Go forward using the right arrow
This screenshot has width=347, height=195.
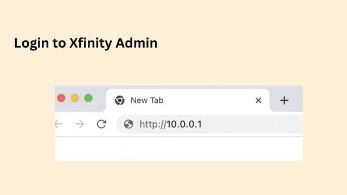(x=80, y=124)
